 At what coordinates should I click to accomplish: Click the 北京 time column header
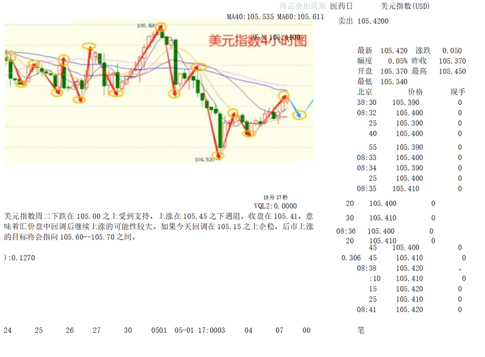pyautogui.click(x=365, y=92)
